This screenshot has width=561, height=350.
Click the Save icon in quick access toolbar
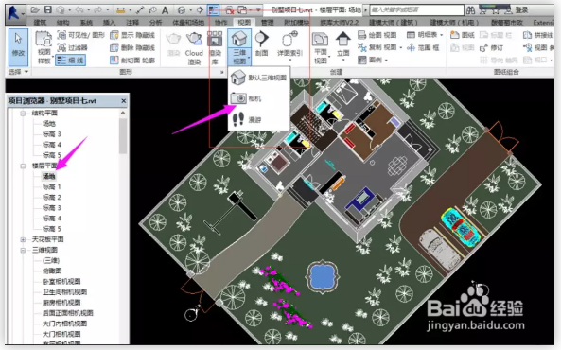click(x=47, y=10)
